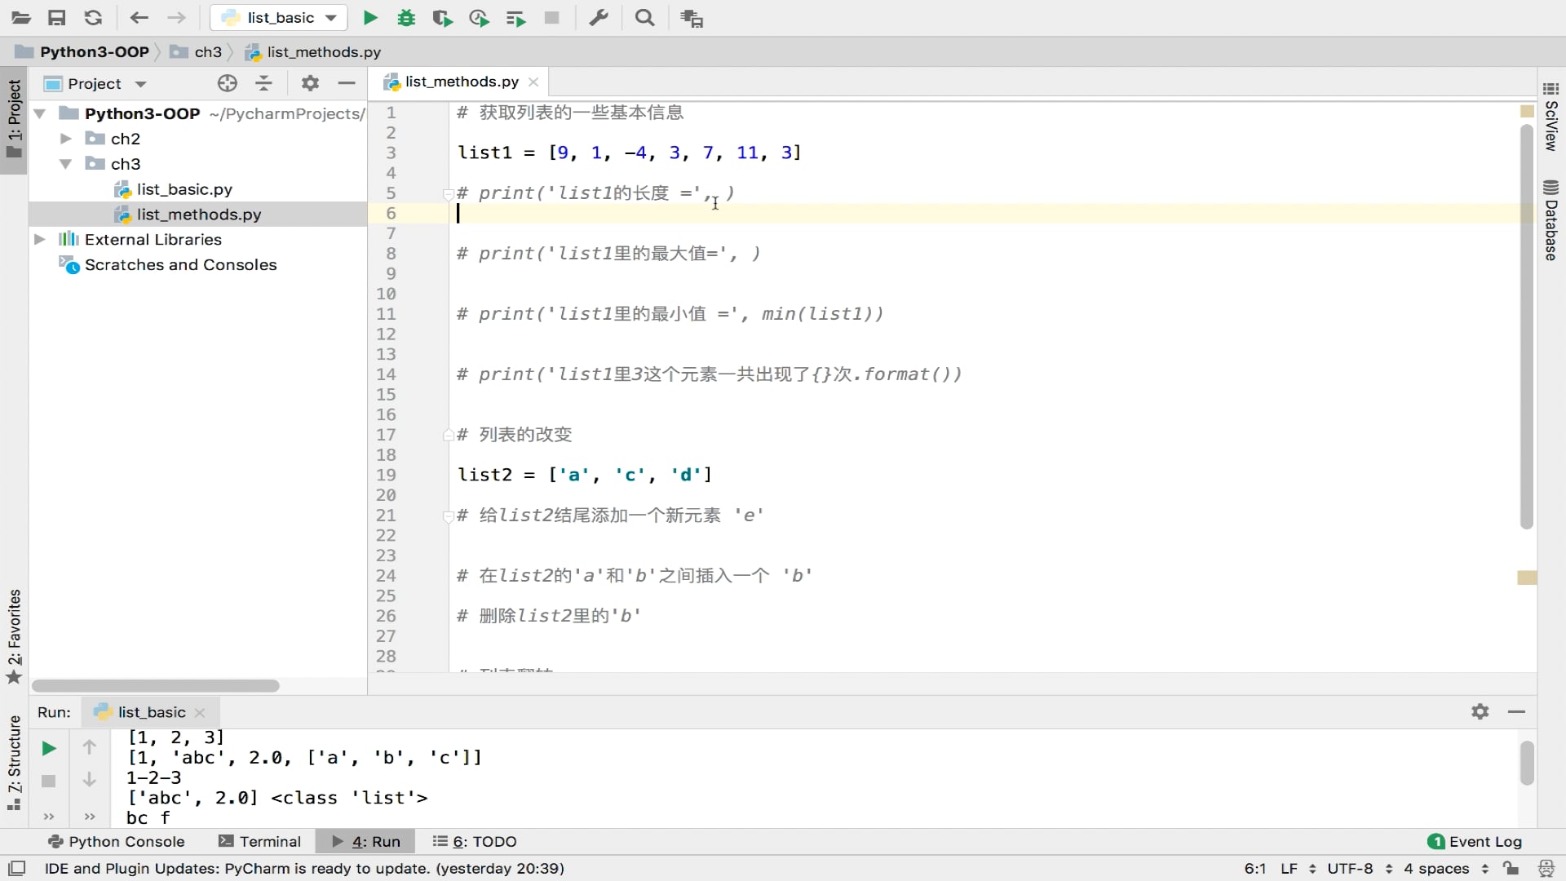
Task: Open settings via the wrench icon
Action: point(599,17)
